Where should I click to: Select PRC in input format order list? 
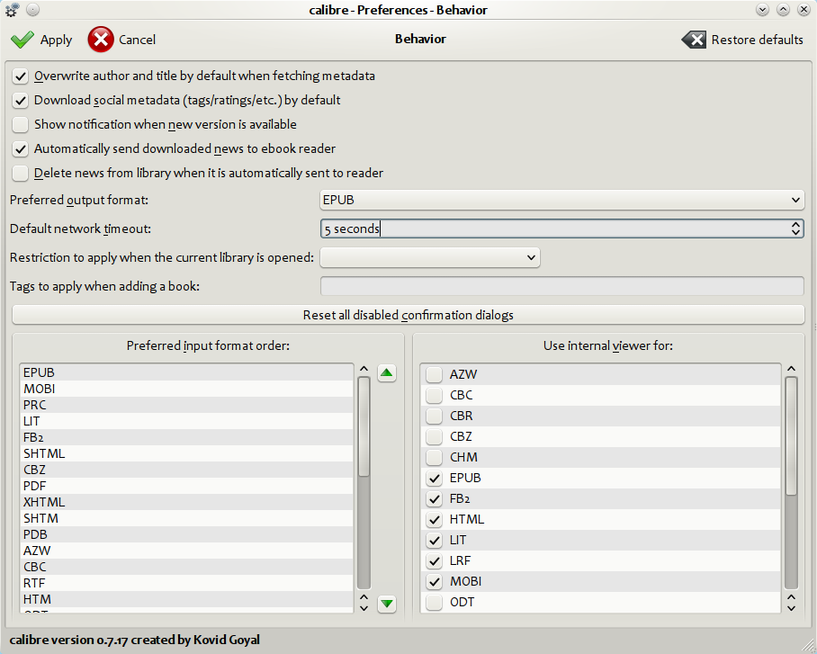[186, 405]
